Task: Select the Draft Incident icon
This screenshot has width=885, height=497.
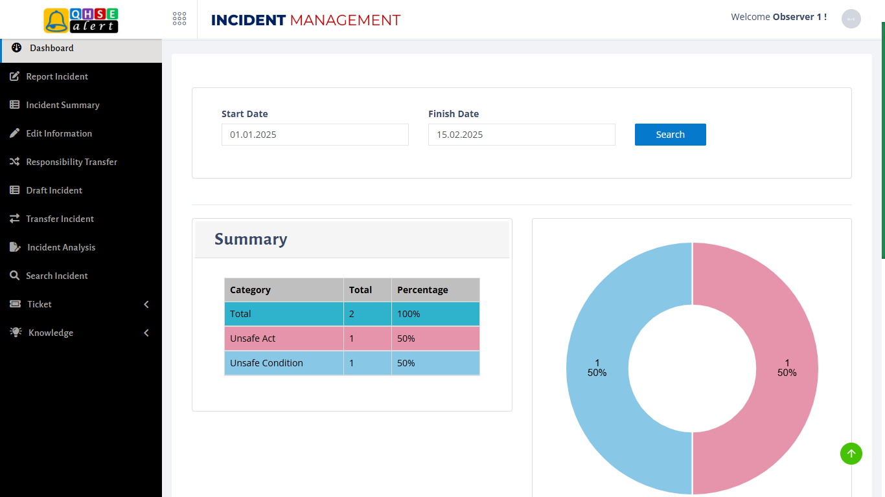Action: click(14, 190)
